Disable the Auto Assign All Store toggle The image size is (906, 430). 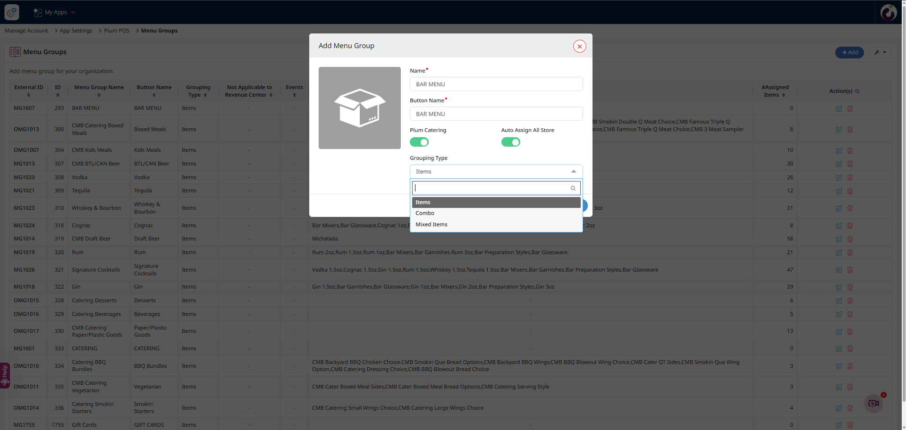click(x=510, y=142)
